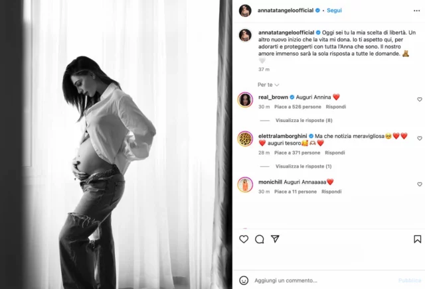
Task: Like elettralamborghini's comment
Action: [x=420, y=138]
